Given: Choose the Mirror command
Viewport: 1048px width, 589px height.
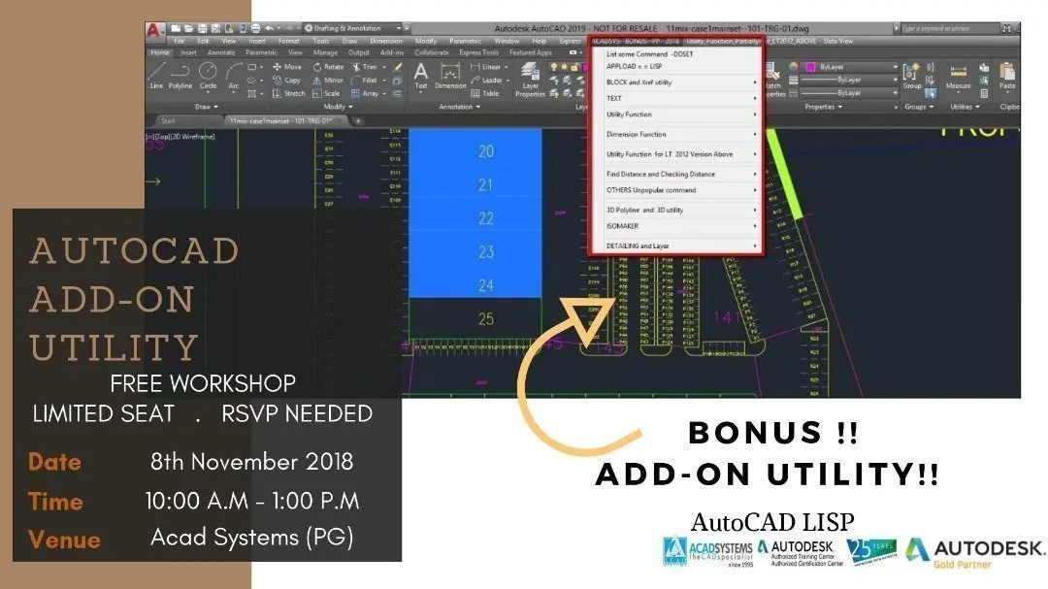Looking at the screenshot, I should click(x=328, y=81).
